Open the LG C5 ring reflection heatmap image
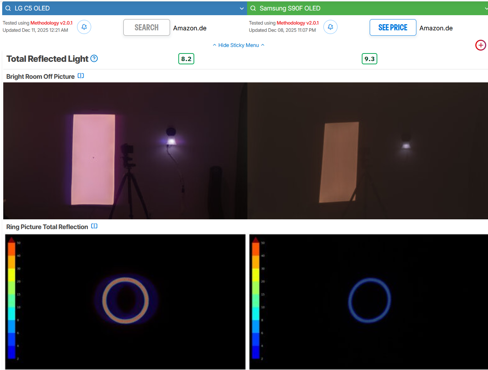Screen dimensions: 488x370 point(125,302)
